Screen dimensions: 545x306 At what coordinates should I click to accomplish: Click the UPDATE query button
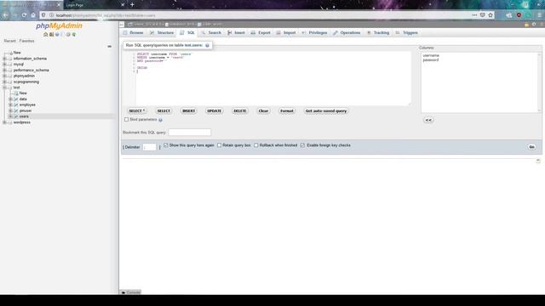pyautogui.click(x=214, y=111)
